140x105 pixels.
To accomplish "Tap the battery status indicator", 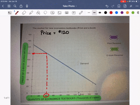I will coord(137,1).
